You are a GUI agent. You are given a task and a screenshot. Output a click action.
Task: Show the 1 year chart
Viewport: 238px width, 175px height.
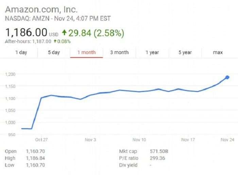tap(152, 52)
